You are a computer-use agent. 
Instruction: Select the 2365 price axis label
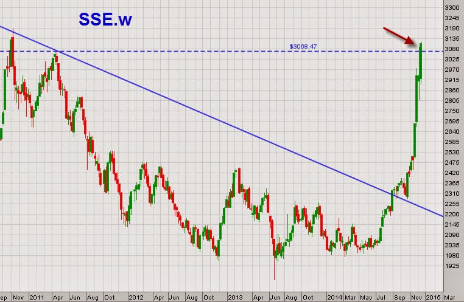[452, 184]
